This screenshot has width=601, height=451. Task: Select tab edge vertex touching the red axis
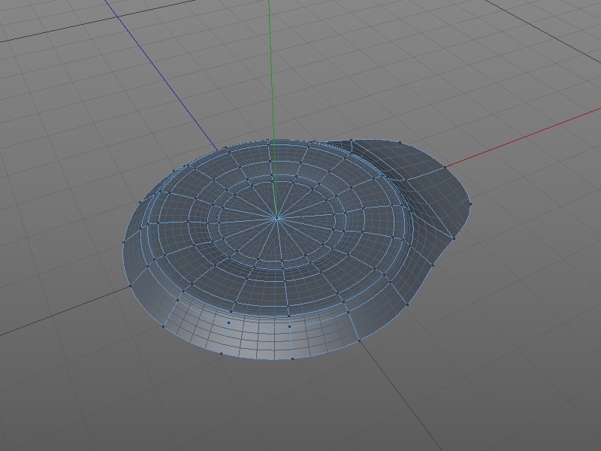(x=445, y=166)
